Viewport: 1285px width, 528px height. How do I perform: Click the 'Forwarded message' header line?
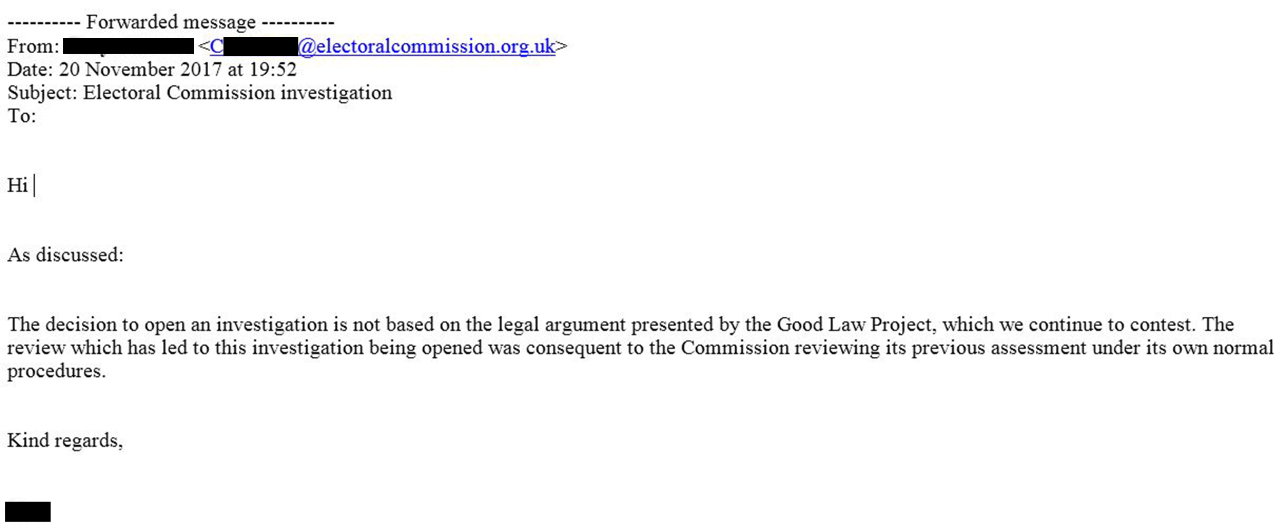[x=171, y=23]
